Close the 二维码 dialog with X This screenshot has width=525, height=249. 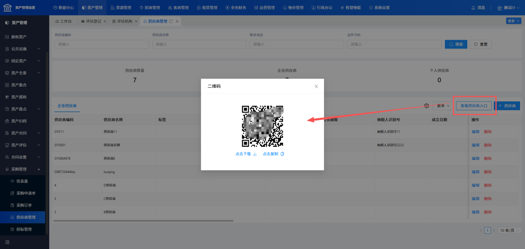(x=316, y=86)
